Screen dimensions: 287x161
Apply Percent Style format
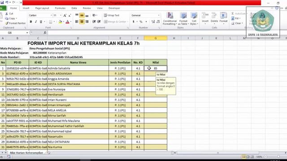click(141, 22)
